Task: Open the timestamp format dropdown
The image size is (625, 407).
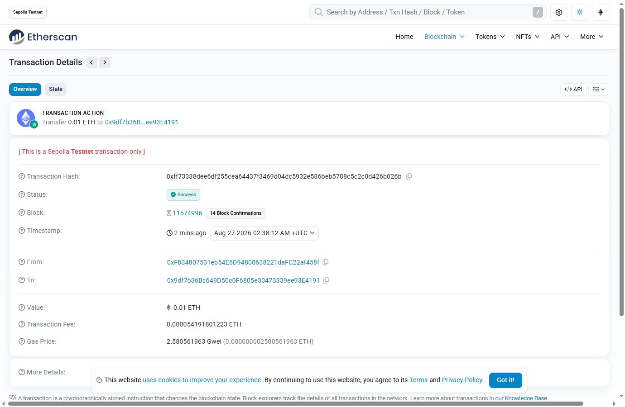Action: 264,233
